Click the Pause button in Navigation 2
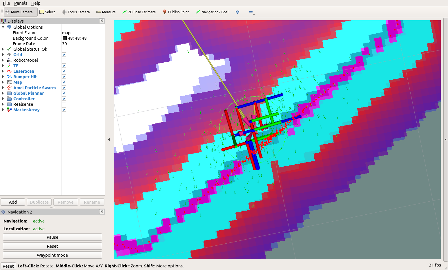The image size is (448, 270). click(x=52, y=237)
